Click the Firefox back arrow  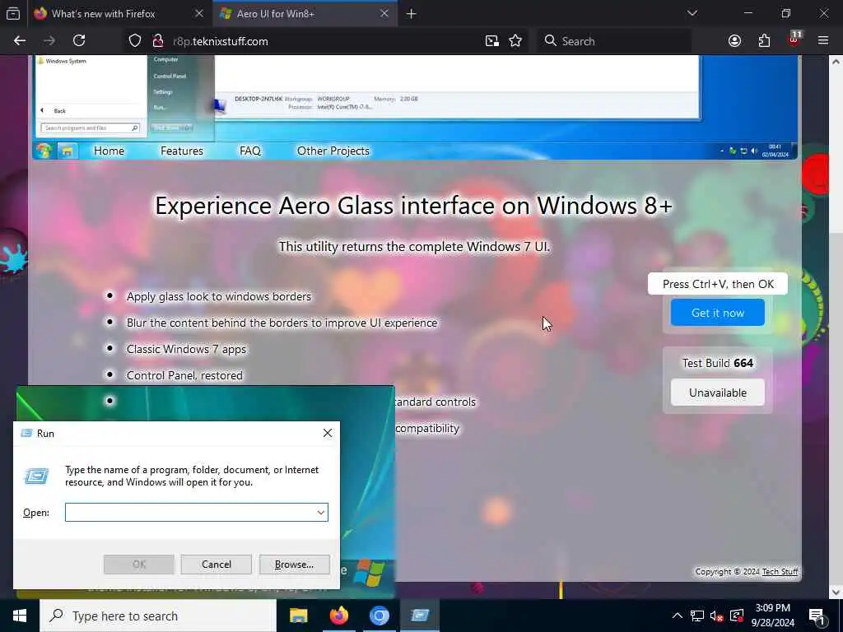click(20, 41)
